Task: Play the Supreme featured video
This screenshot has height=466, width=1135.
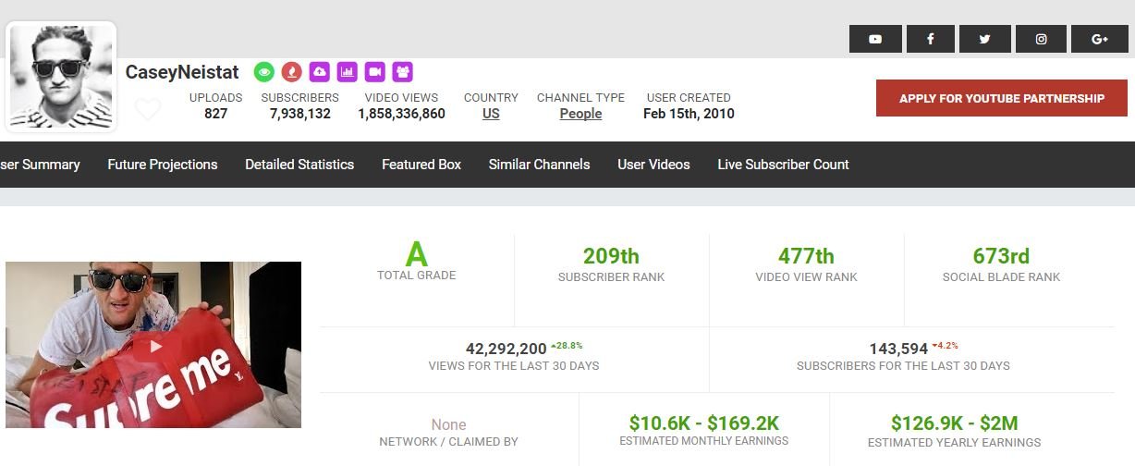Action: coord(155,347)
